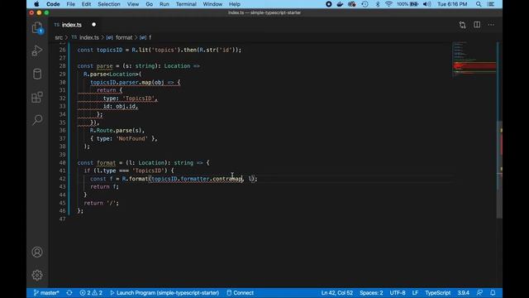The height and width of the screenshot is (298, 529).
Task: Open the Apple menu
Action: 36,4
